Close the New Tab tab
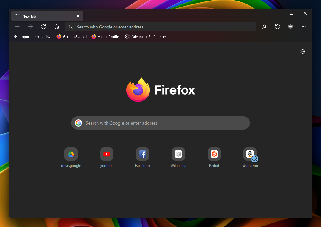This screenshot has height=227, width=321. [x=78, y=16]
